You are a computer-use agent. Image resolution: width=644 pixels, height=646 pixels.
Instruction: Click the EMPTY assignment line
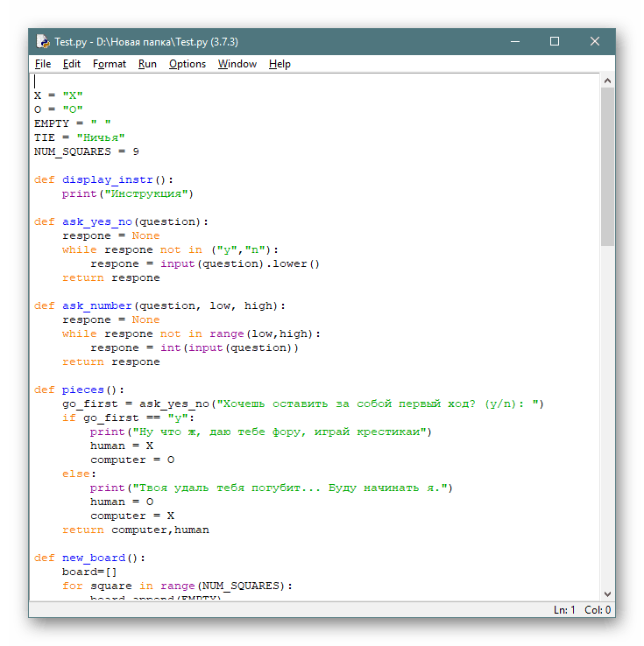click(x=72, y=123)
